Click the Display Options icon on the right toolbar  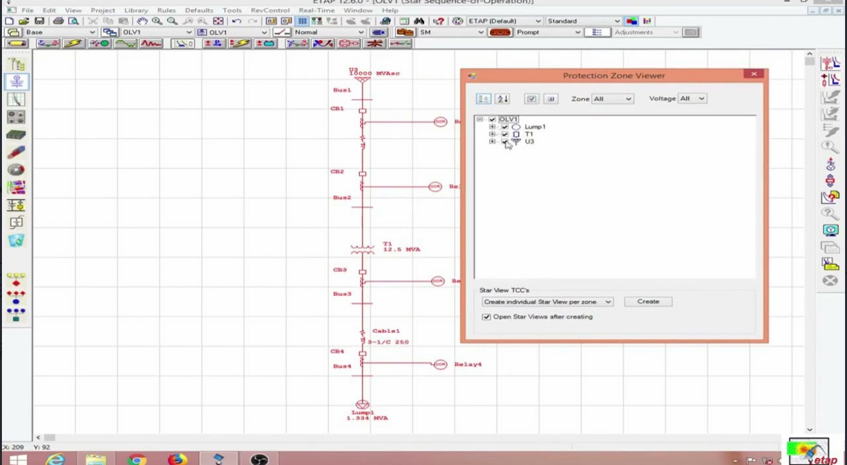tap(830, 231)
